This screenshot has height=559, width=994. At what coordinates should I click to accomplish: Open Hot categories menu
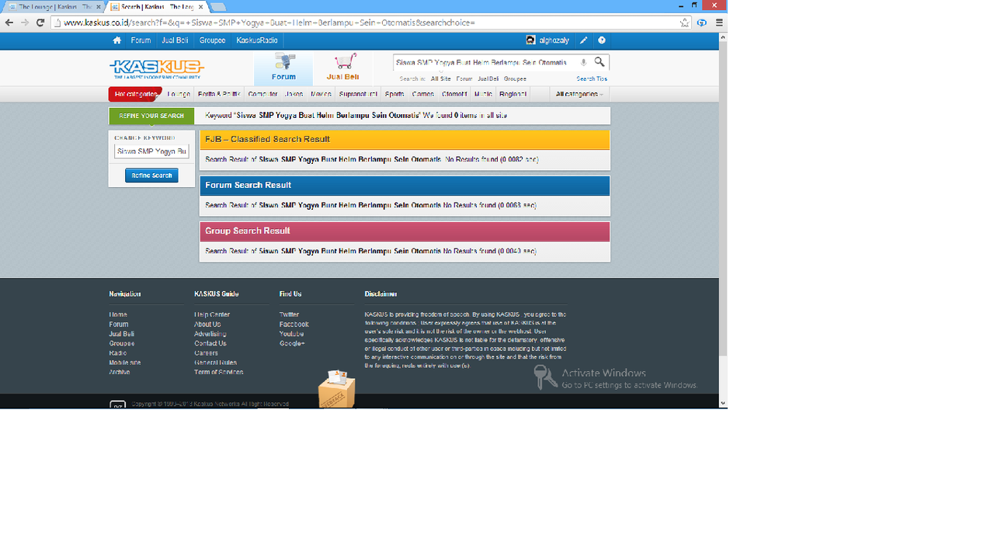(135, 94)
